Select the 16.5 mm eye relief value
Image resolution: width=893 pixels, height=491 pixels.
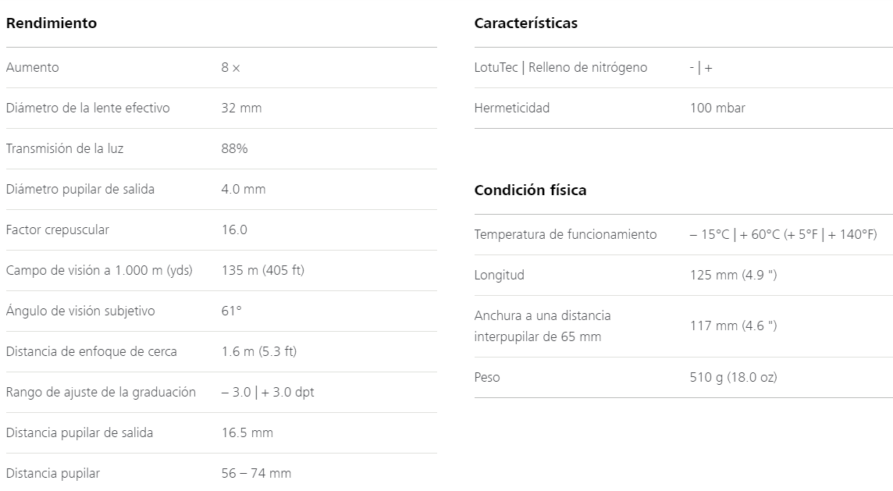(247, 433)
